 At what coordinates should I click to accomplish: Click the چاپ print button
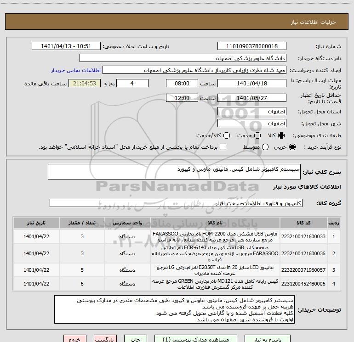(x=136, y=339)
